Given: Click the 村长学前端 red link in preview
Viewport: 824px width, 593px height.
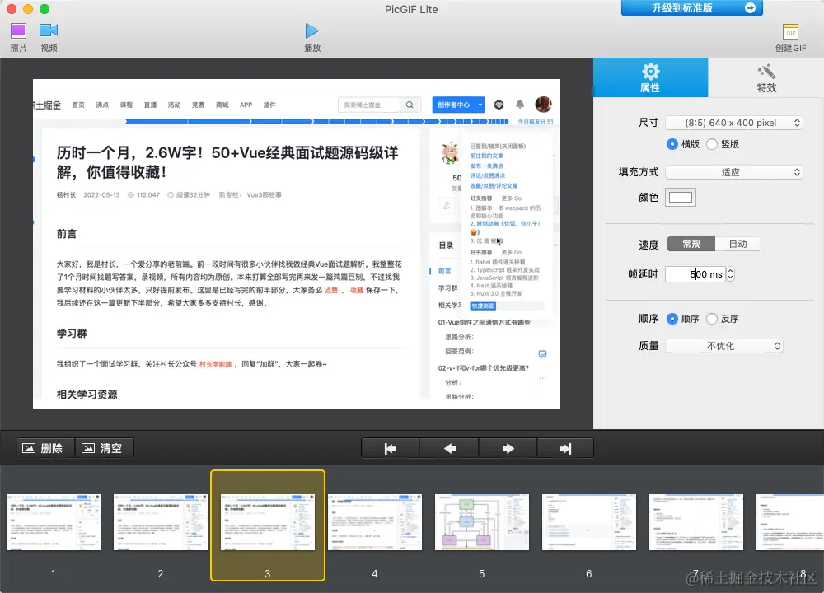Looking at the screenshot, I should point(215,364).
